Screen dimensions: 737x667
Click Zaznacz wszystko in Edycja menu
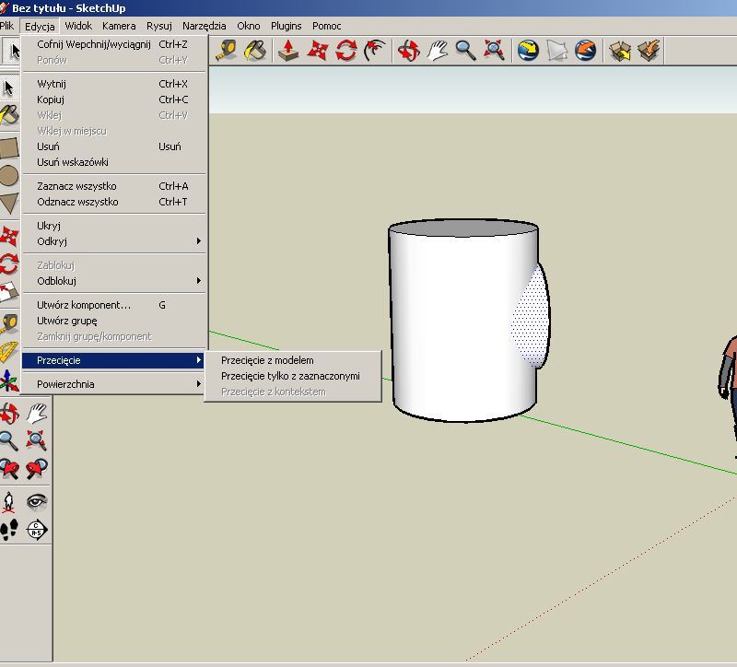click(x=76, y=186)
